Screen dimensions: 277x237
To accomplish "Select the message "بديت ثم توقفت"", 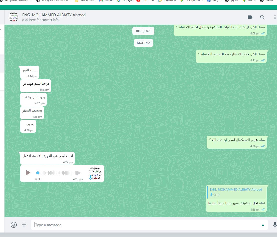I will 33,99.
